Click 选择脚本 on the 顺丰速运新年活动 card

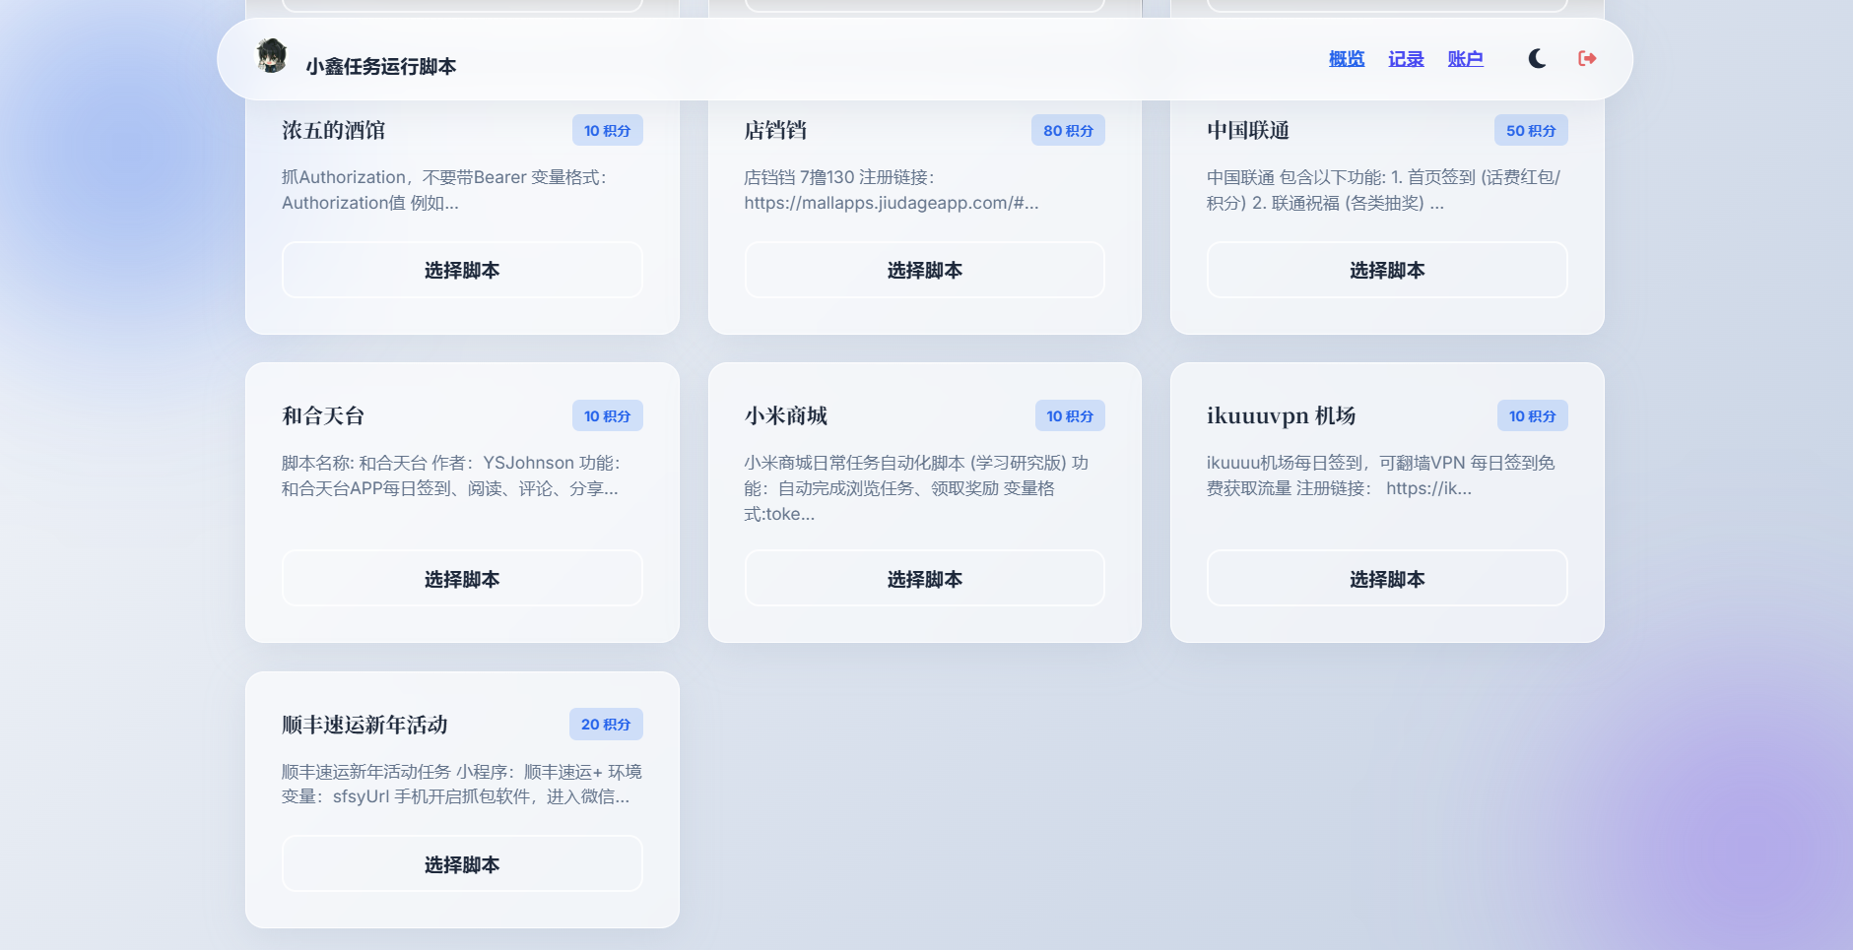[461, 863]
